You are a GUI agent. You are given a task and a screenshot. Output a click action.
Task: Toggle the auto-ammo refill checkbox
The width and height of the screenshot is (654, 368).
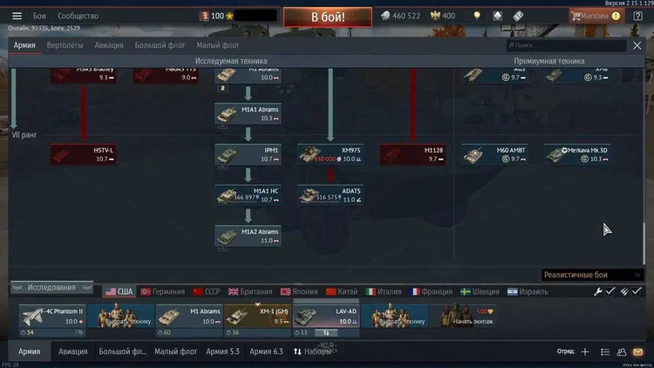click(636, 291)
